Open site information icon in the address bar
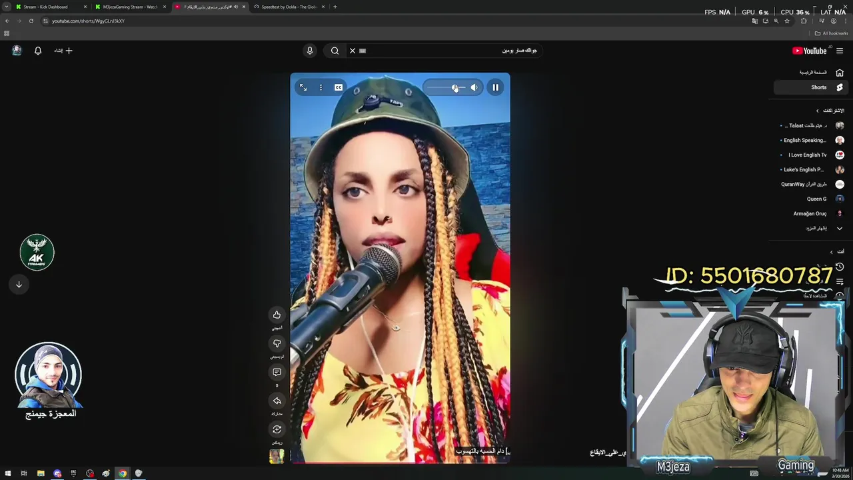This screenshot has width=853, height=480. click(45, 21)
